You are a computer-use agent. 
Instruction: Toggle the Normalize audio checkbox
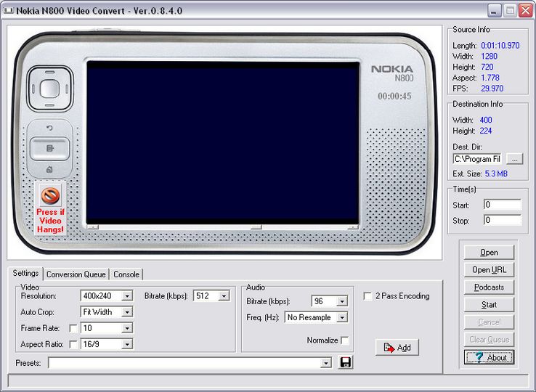(345, 340)
